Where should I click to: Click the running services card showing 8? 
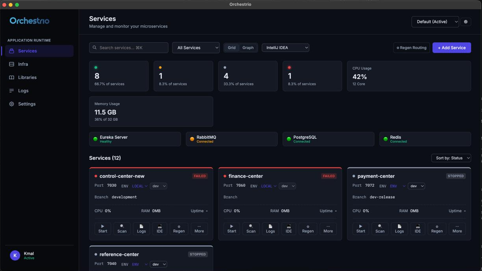119,76
